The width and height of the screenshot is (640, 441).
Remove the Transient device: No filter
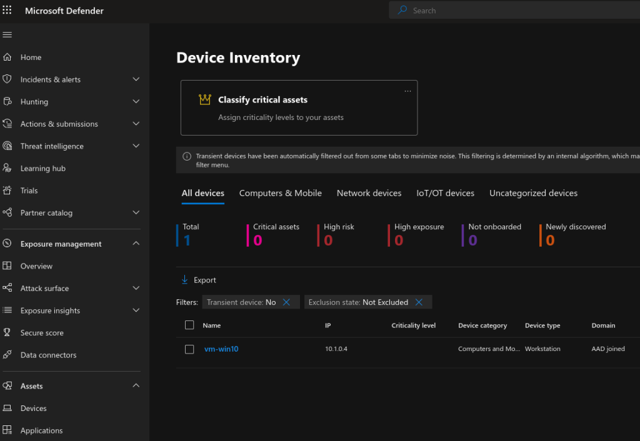point(286,302)
